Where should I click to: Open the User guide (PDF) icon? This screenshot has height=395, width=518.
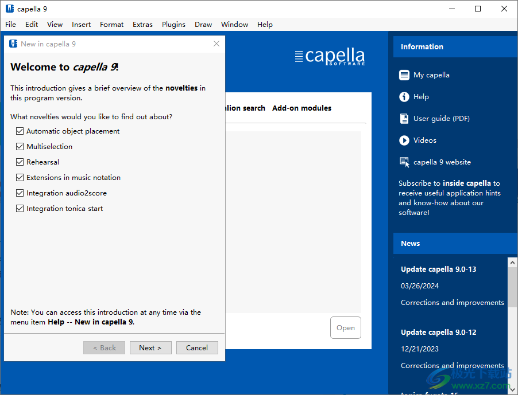[404, 118]
